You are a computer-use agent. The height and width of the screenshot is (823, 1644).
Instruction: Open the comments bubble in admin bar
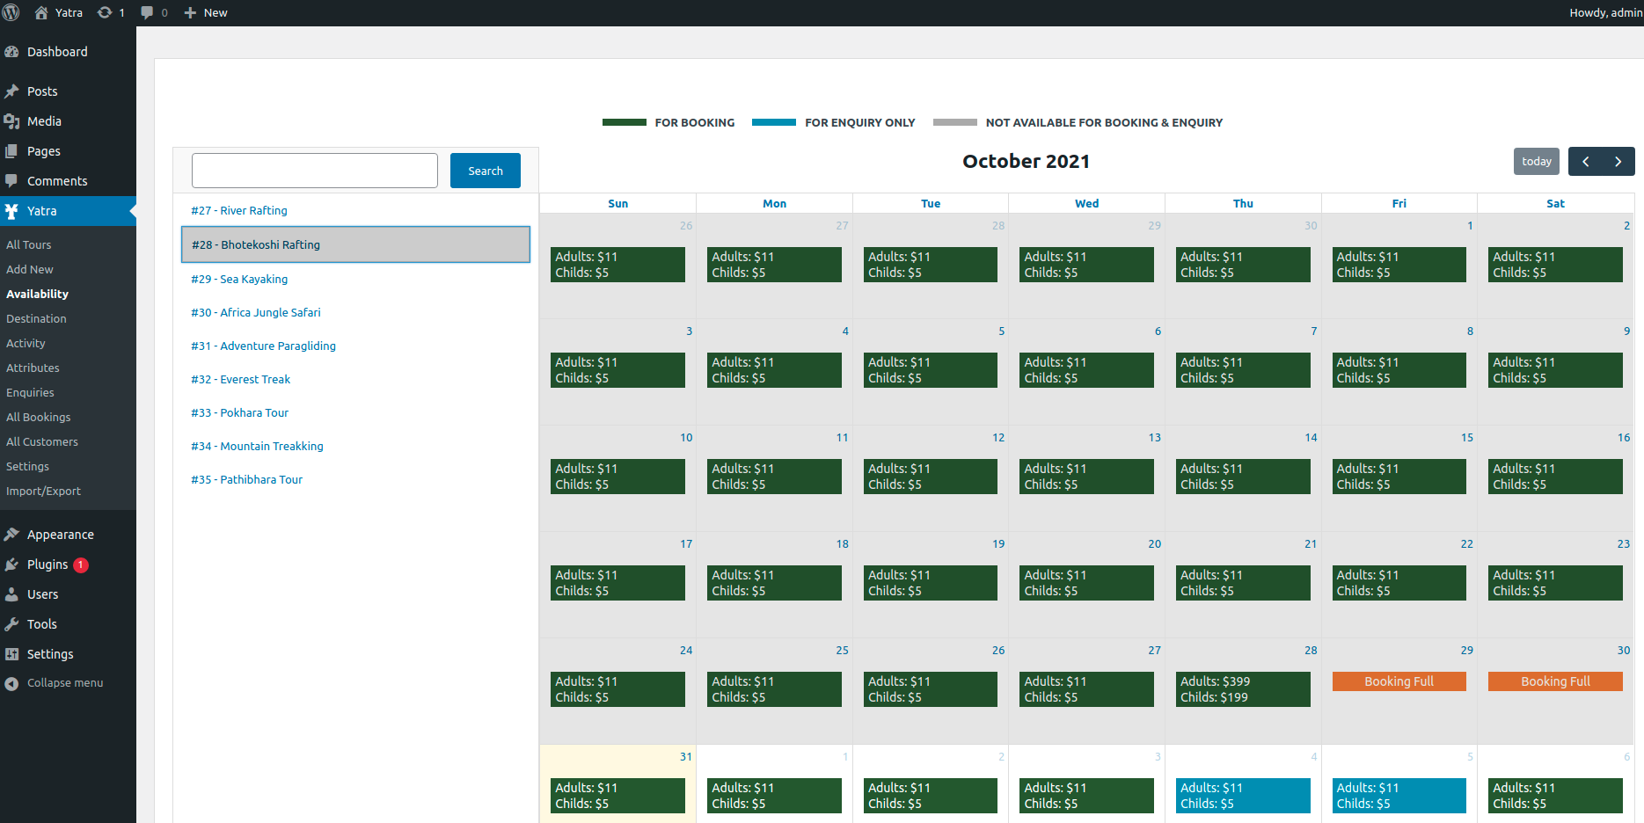coord(147,12)
